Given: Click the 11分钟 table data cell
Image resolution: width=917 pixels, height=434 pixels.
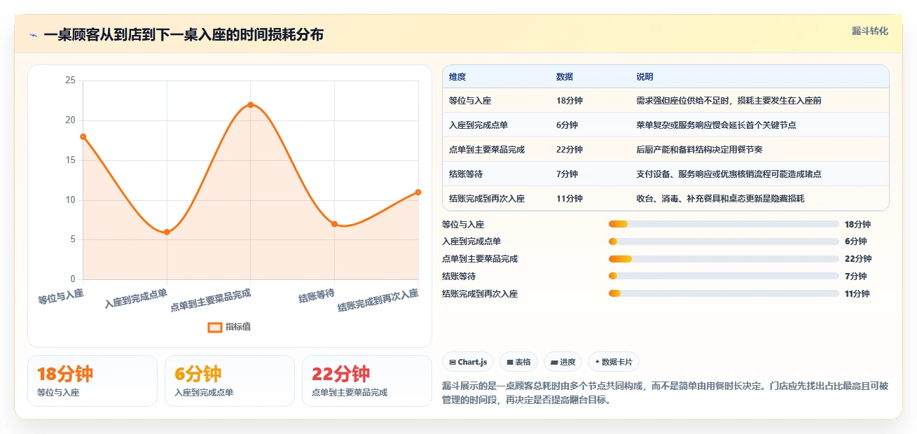Looking at the screenshot, I should click(570, 199).
